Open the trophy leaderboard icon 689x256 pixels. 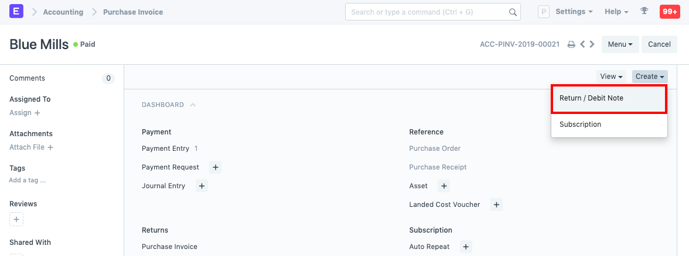point(644,12)
